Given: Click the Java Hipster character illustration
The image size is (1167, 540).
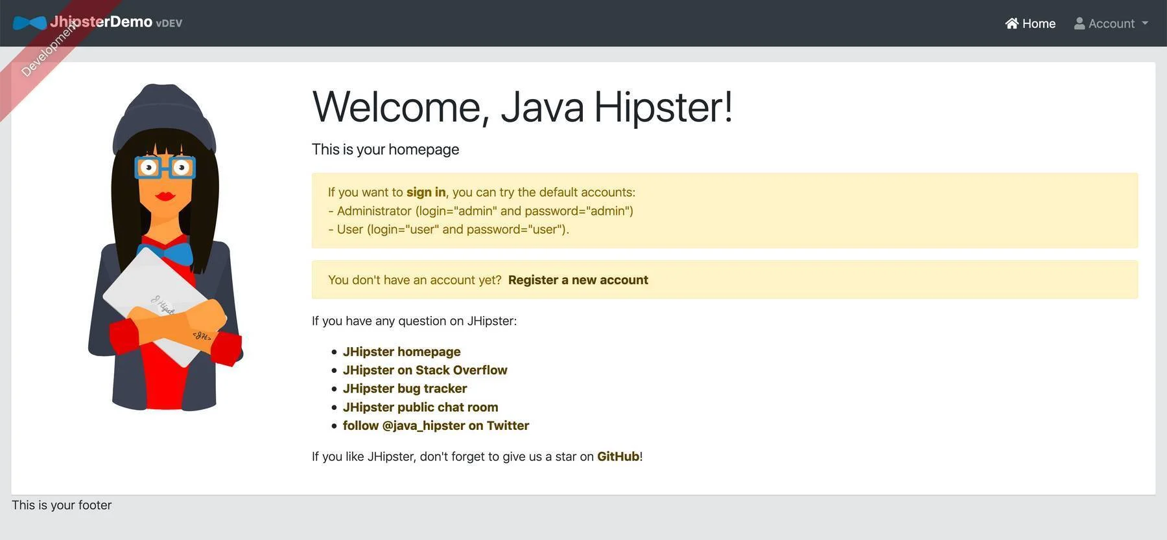Looking at the screenshot, I should 165,247.
